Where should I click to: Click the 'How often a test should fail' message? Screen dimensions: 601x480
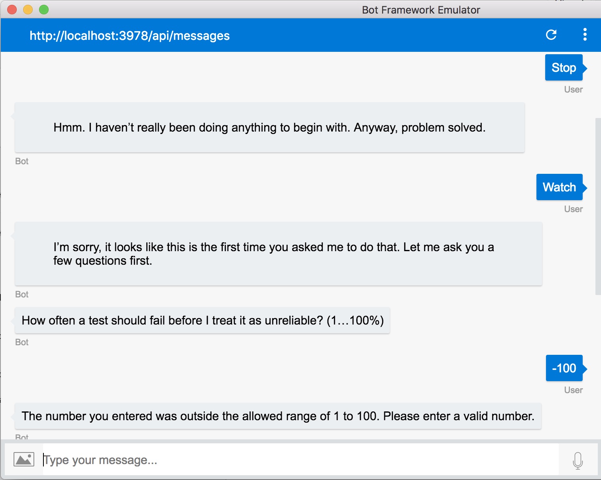pos(202,321)
